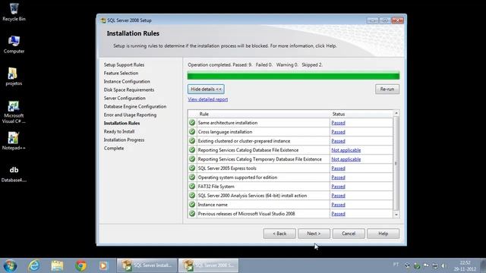Screen dimensions: 486x273
Task: Open Not applicable link for Temporary Database File Existence
Action: [x=346, y=159]
